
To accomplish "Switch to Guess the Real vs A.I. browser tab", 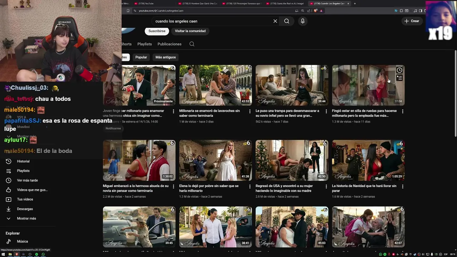I will coord(285,4).
